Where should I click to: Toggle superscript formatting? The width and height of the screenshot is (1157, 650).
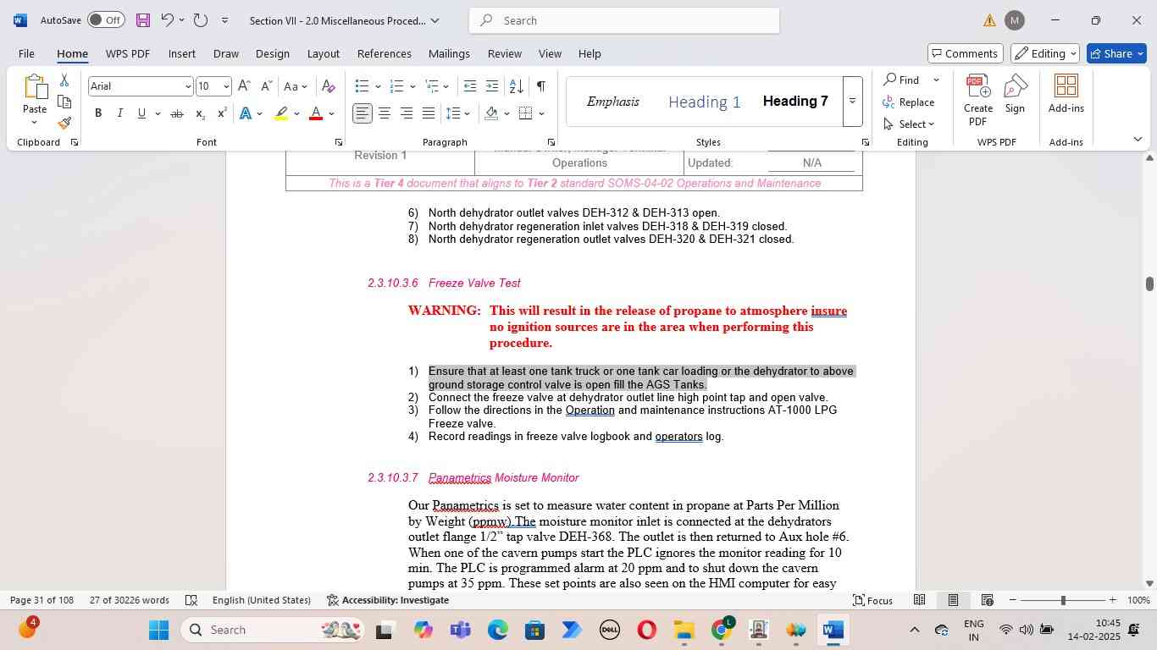[222, 113]
